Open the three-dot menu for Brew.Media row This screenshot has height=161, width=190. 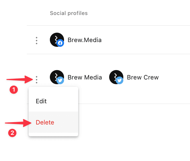pyautogui.click(x=36, y=40)
